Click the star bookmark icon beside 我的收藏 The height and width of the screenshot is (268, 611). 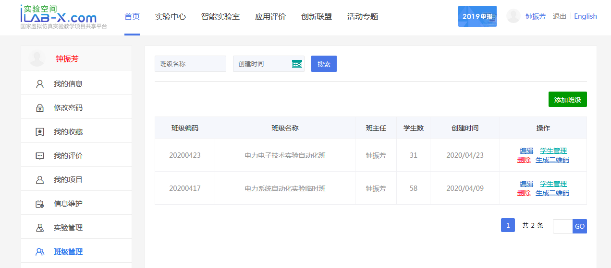click(40, 132)
